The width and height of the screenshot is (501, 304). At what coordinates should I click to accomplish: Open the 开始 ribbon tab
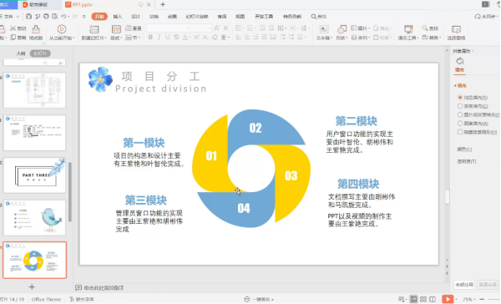[x=99, y=17]
